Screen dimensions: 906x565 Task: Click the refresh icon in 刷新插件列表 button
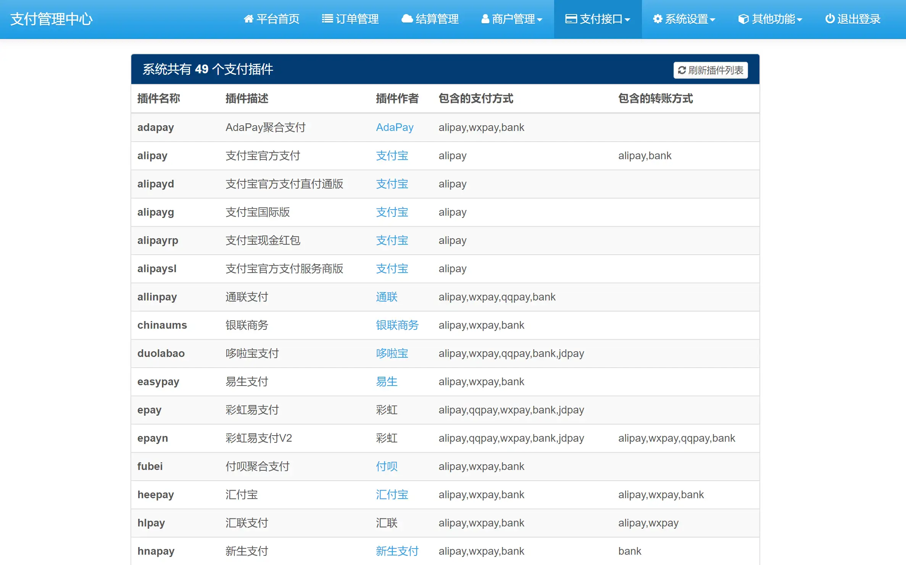coord(682,70)
